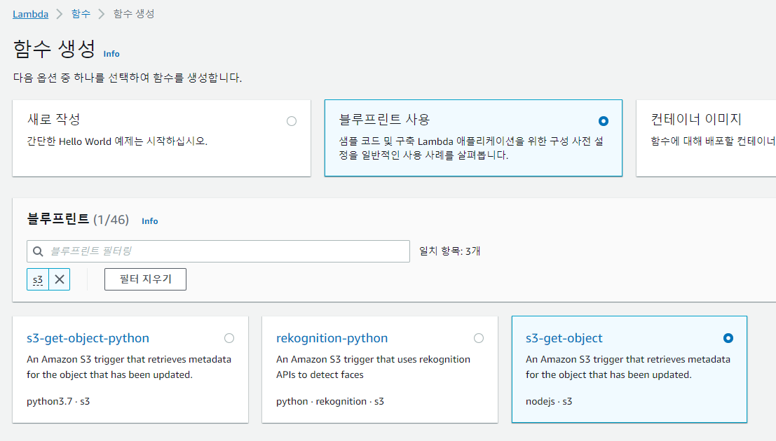Screen dimensions: 776x441
Task: Click the 함수 생성 breadcrumb text
Action: (134, 14)
